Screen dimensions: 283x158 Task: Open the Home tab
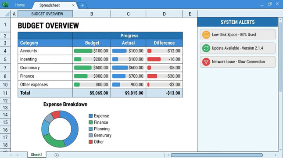point(20,5)
